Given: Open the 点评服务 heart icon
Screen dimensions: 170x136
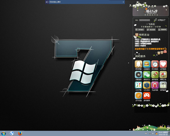Looking at the screenshot, I should coord(163,64).
